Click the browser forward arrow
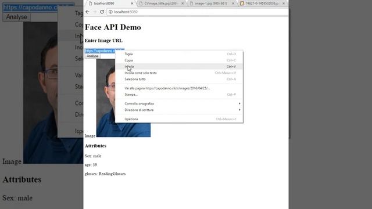Image resolution: width=372 pixels, height=209 pixels. [95, 12]
